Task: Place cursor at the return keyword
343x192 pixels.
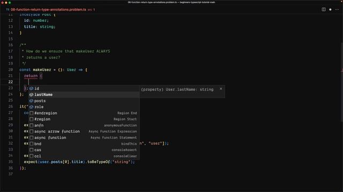Action: point(31,76)
